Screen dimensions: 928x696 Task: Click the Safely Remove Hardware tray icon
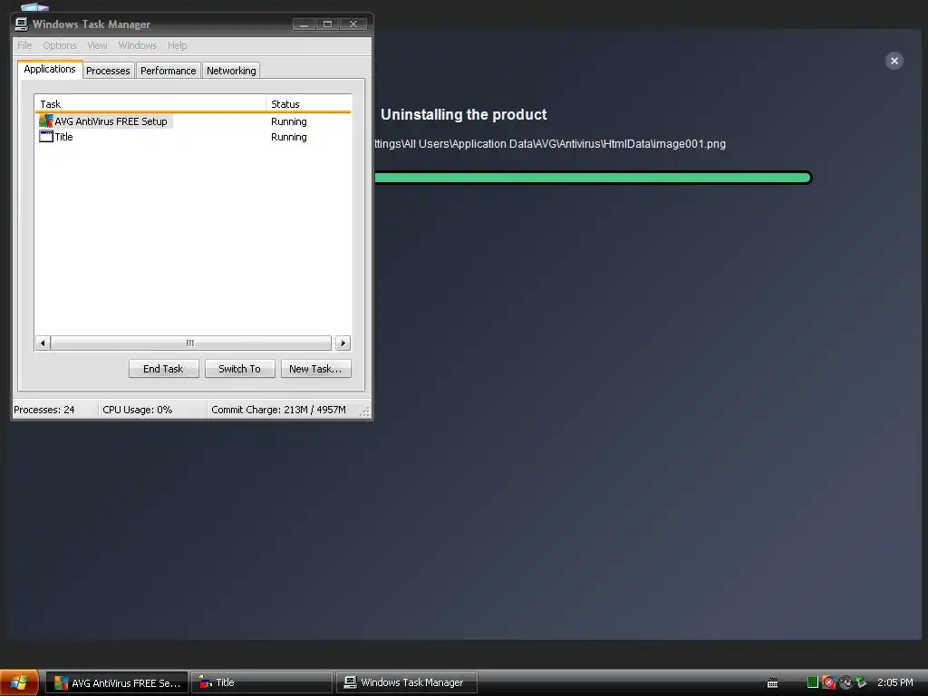[861, 682]
